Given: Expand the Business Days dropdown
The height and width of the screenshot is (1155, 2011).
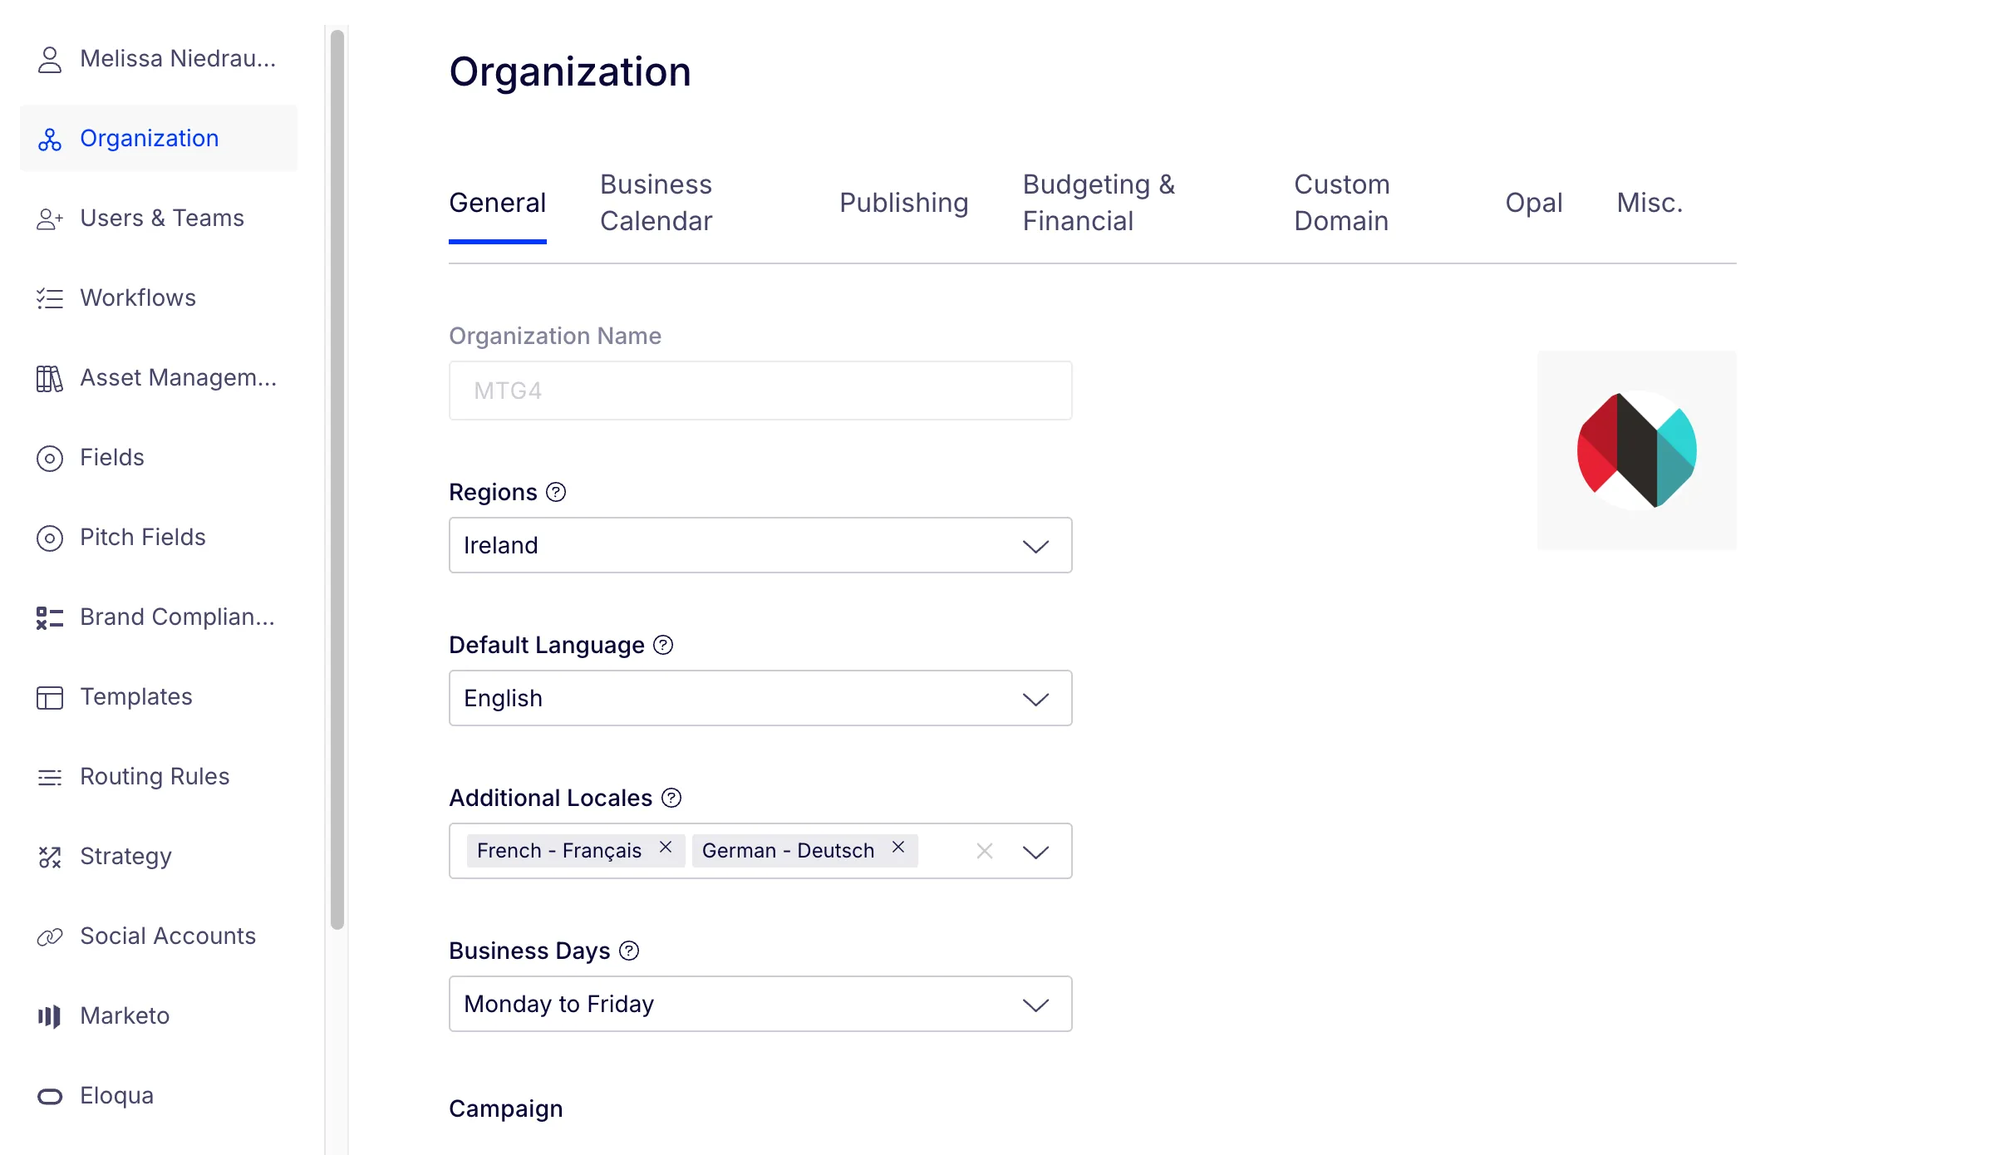Looking at the screenshot, I should tap(760, 1004).
